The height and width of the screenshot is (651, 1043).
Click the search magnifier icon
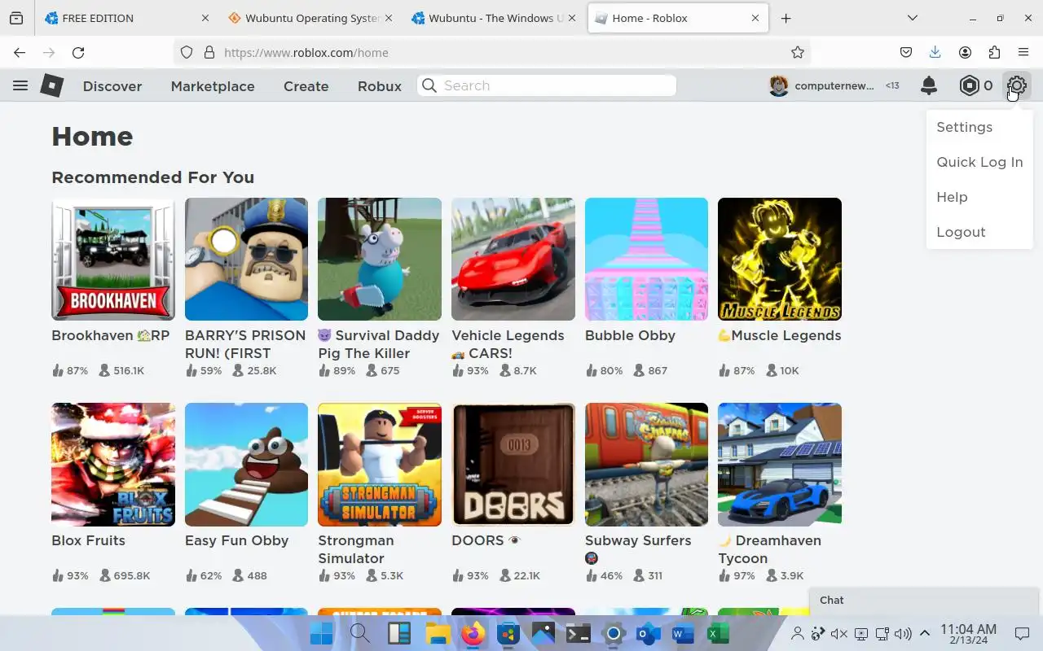(x=429, y=85)
